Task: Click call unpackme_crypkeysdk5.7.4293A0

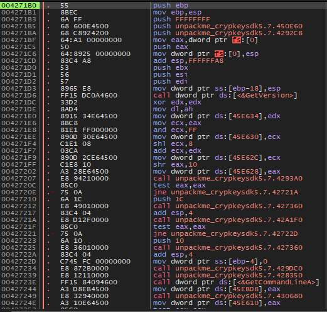Action: click(228, 178)
